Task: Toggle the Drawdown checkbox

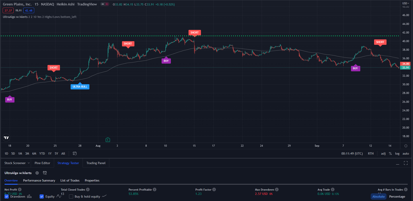Action: click(x=7, y=197)
